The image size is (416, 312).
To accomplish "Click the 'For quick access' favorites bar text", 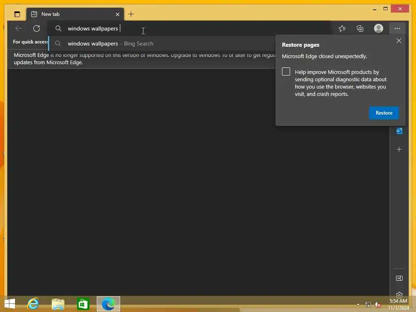I will [x=30, y=42].
